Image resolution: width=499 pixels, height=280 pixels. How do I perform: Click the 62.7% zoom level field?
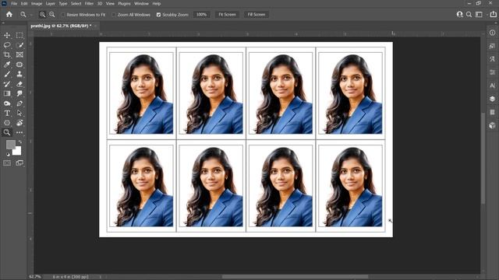coord(35,277)
